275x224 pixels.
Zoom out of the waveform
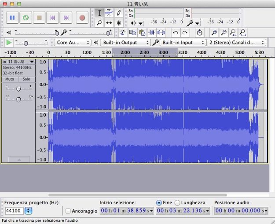click(x=224, y=33)
